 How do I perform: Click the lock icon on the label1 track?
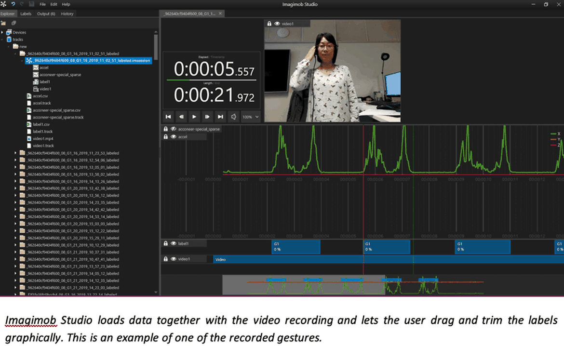coord(165,243)
